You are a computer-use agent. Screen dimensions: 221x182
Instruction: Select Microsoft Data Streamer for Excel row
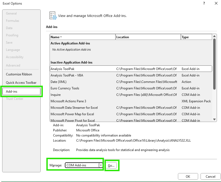[131, 108]
